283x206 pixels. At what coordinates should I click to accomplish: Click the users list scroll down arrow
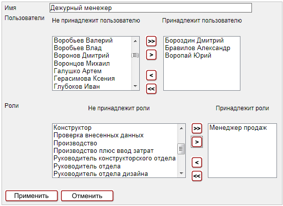(135, 86)
